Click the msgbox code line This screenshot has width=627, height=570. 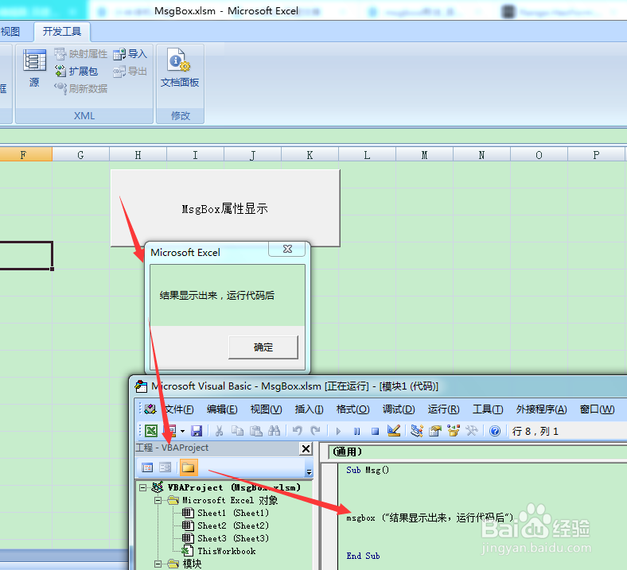click(430, 518)
